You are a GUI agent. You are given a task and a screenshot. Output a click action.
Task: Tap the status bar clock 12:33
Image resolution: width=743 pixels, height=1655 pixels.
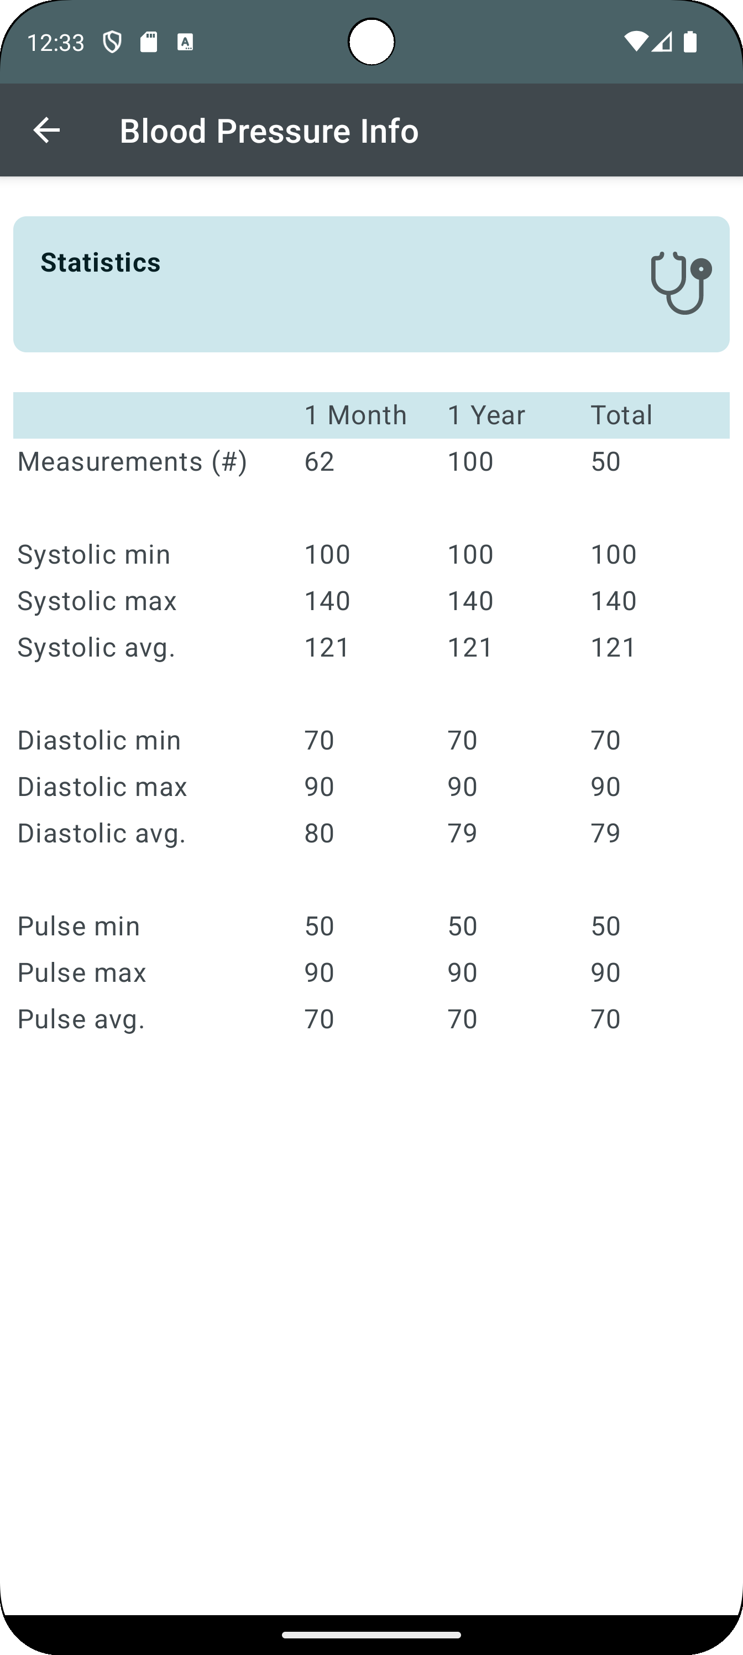pos(56,43)
